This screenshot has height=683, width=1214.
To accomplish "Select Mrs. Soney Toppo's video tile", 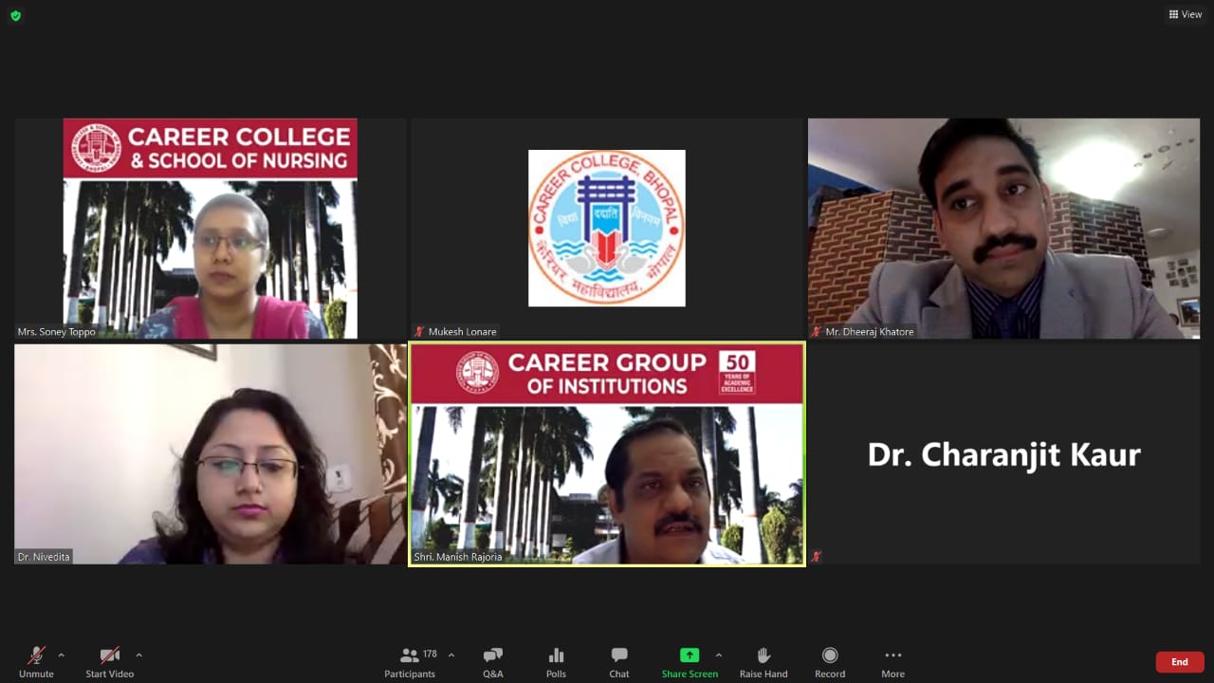I will coord(210,229).
